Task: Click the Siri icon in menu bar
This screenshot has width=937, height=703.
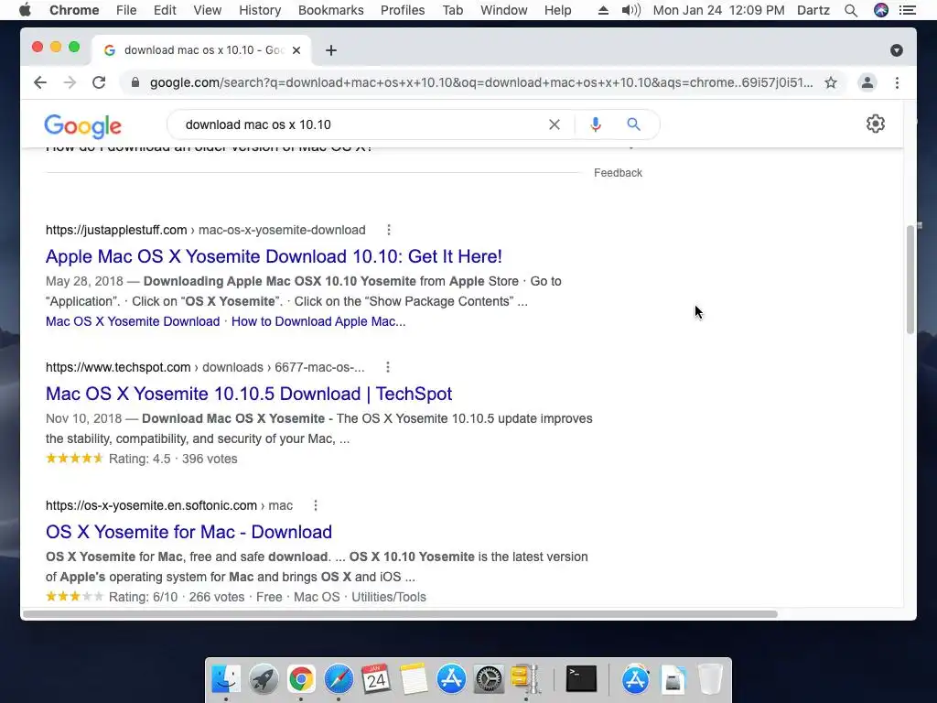Action: tap(881, 10)
